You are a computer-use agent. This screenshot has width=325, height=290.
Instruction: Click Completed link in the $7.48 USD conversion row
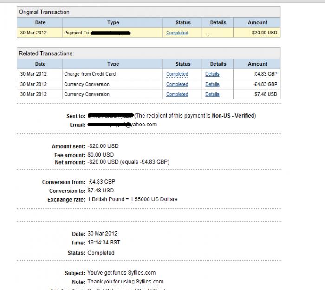tap(177, 94)
